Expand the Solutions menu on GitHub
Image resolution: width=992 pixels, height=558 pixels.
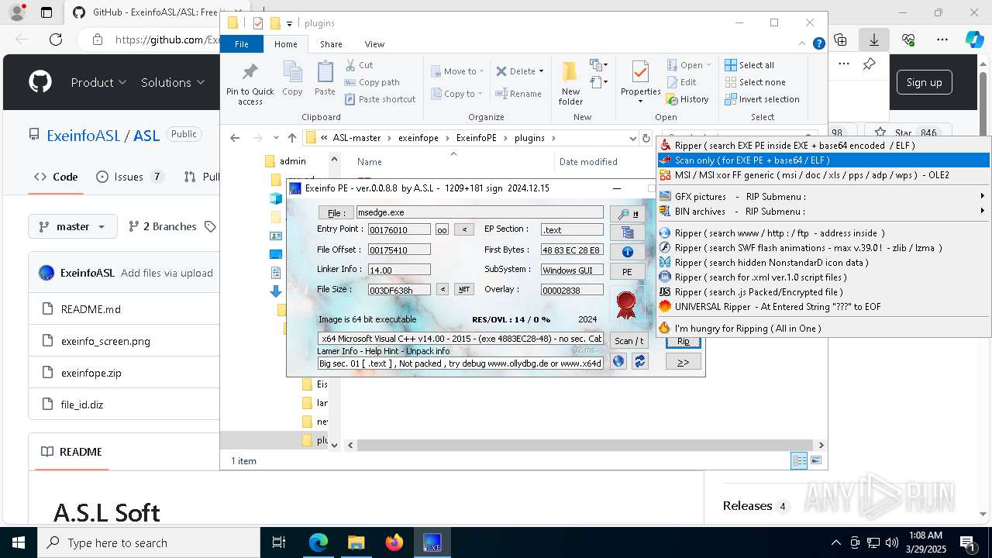point(172,82)
